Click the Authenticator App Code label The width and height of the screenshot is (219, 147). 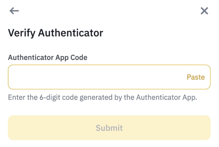tap(48, 57)
